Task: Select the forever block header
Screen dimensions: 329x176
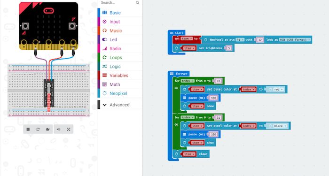Action: click(179, 74)
